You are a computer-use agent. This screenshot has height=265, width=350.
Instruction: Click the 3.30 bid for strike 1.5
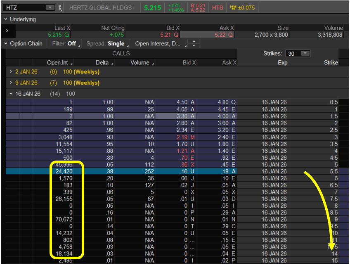182,116
